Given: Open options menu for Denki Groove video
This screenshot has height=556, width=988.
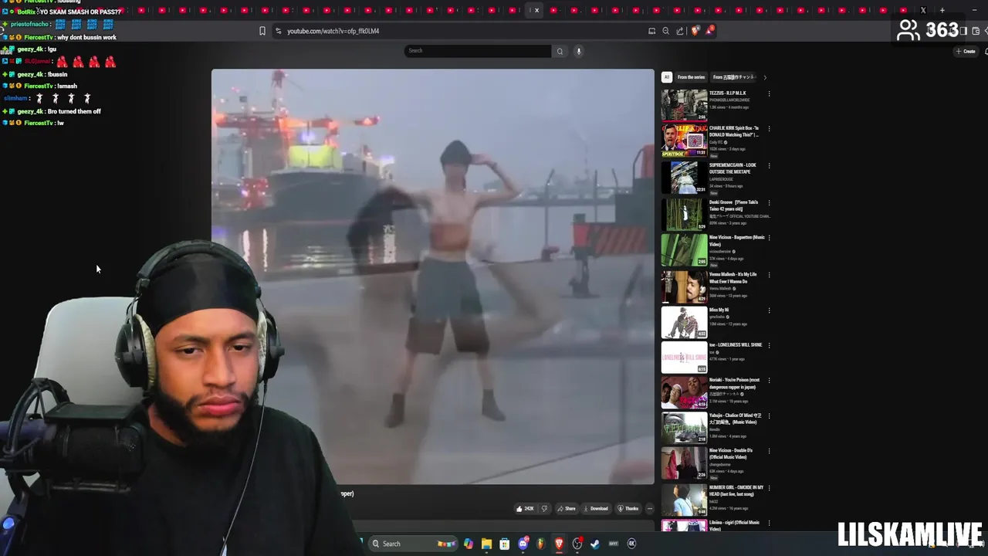Looking at the screenshot, I should (x=769, y=203).
